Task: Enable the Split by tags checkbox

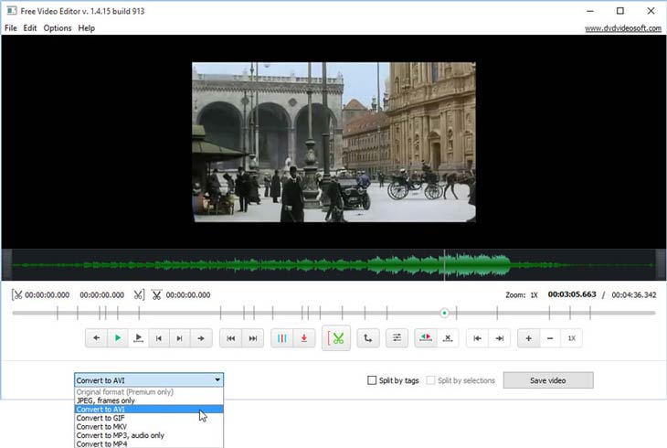Action: 372,380
